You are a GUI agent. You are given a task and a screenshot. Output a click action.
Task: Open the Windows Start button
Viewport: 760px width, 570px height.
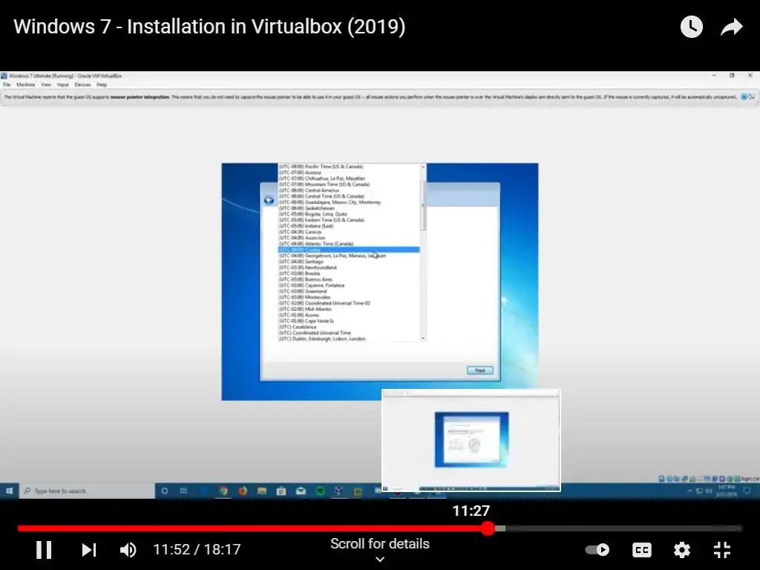(9, 491)
